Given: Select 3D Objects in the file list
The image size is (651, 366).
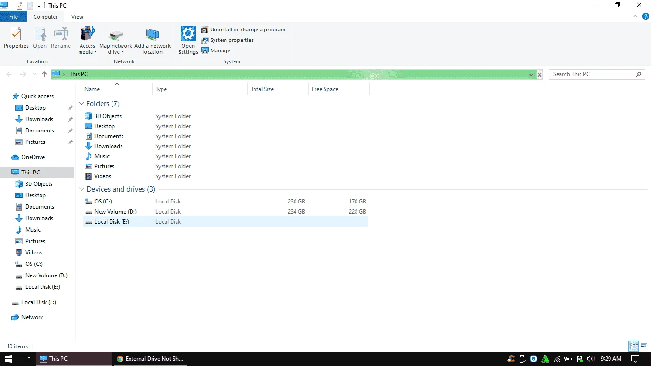Looking at the screenshot, I should click(x=108, y=116).
